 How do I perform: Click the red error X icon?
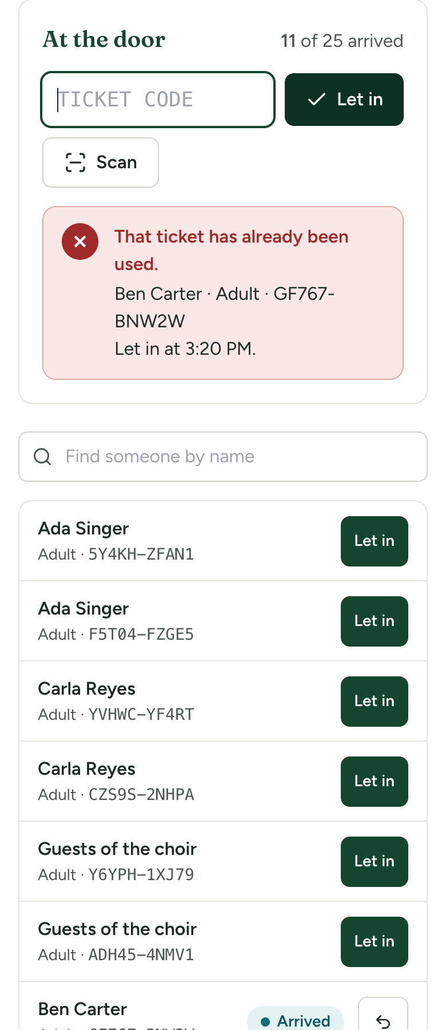[x=80, y=241]
